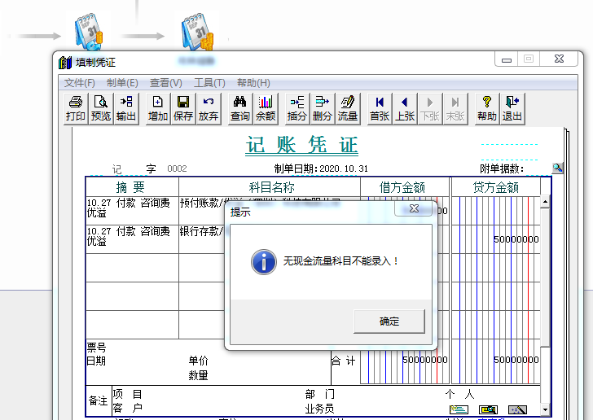Exit with the 退出 icon
The width and height of the screenshot is (593, 420).
(512, 108)
